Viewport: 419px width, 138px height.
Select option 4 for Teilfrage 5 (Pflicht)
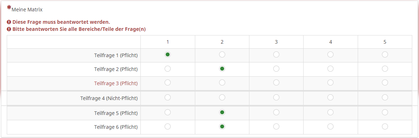click(331, 112)
